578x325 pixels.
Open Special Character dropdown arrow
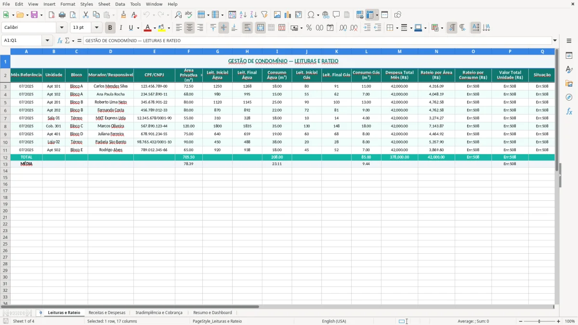(x=318, y=15)
